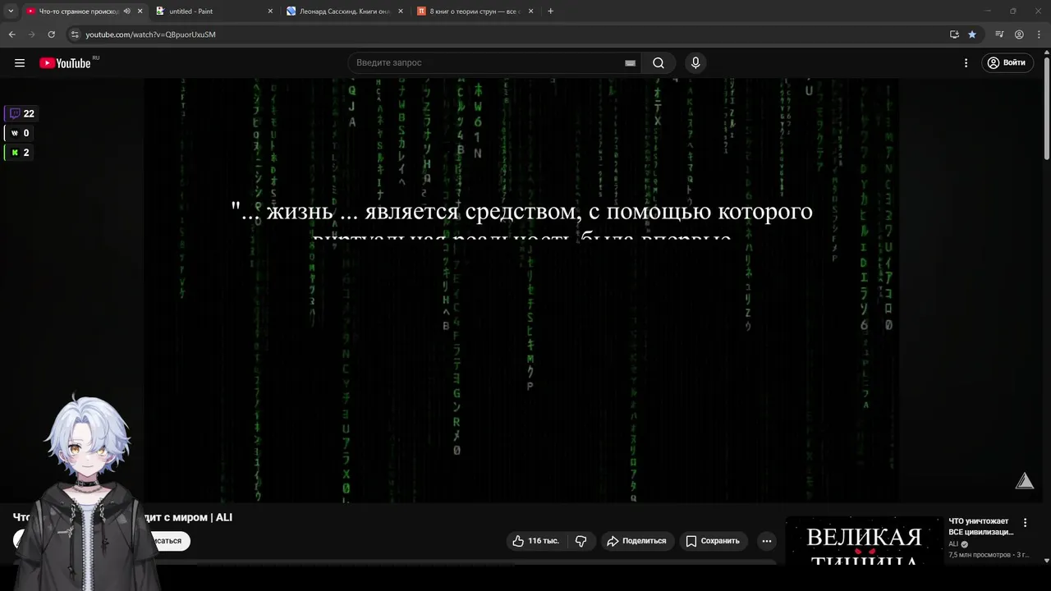Go to YouTube home via logo
Image resolution: width=1051 pixels, height=591 pixels.
click(65, 63)
